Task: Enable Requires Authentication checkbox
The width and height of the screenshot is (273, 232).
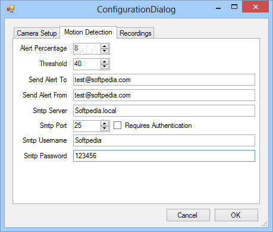Action: tap(117, 126)
